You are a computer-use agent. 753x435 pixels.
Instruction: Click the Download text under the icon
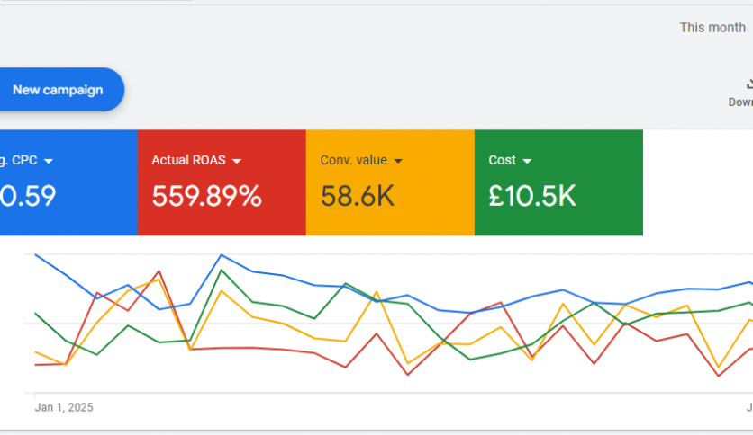[740, 102]
